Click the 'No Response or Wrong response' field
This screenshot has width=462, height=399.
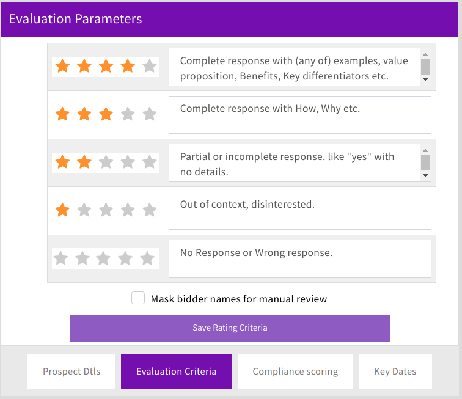click(299, 258)
